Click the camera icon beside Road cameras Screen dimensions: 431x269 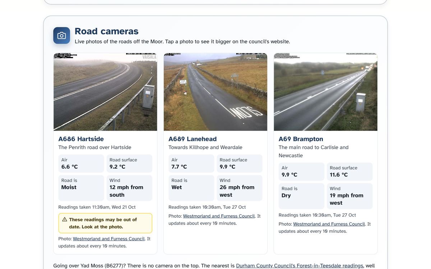[x=61, y=36]
